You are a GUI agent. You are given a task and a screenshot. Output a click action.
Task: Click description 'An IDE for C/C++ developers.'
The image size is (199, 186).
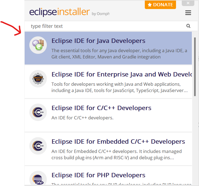82,118
